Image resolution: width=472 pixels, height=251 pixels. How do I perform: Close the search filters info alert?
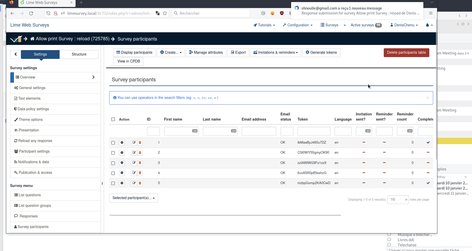pyautogui.click(x=427, y=98)
